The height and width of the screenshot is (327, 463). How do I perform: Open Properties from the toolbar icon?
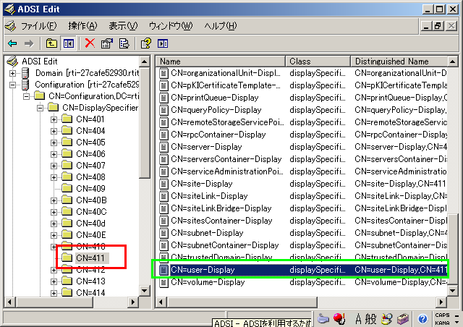click(106, 43)
